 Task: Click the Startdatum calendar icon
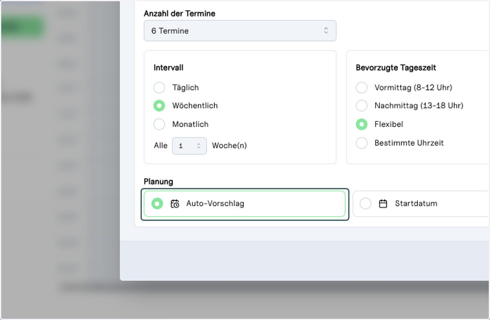click(x=383, y=204)
